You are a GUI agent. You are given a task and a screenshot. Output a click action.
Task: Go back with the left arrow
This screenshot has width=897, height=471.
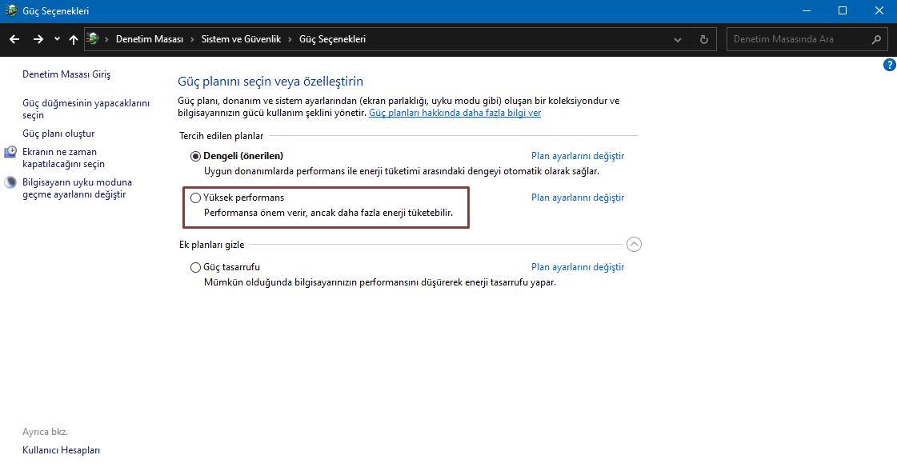tap(14, 39)
